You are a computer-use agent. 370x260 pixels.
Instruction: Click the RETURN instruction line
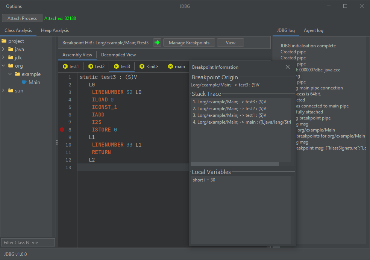[101, 152]
